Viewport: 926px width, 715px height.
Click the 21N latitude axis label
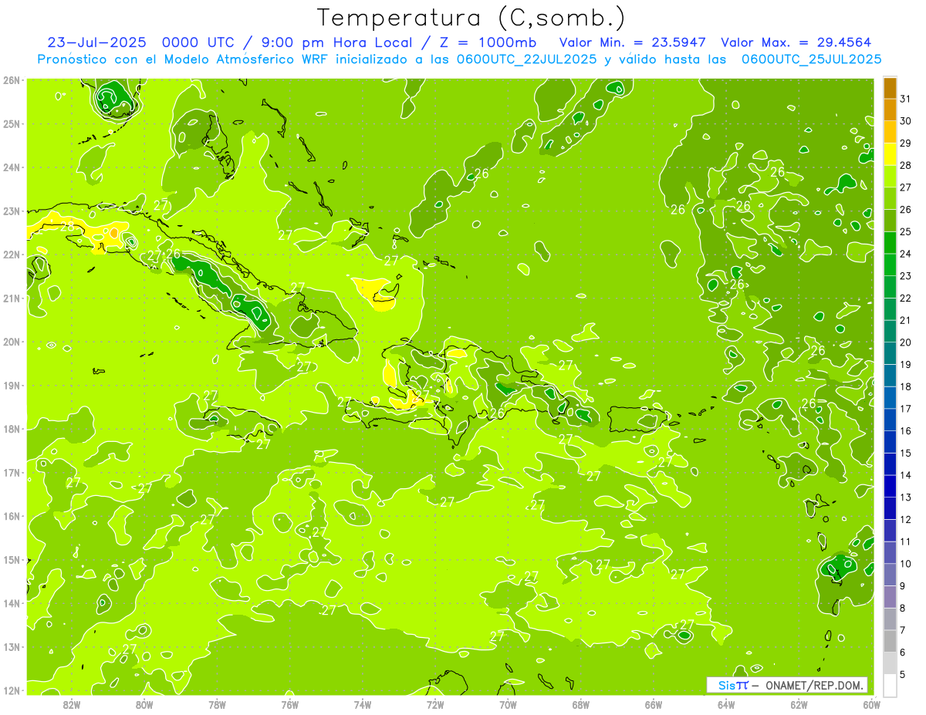[x=12, y=298]
